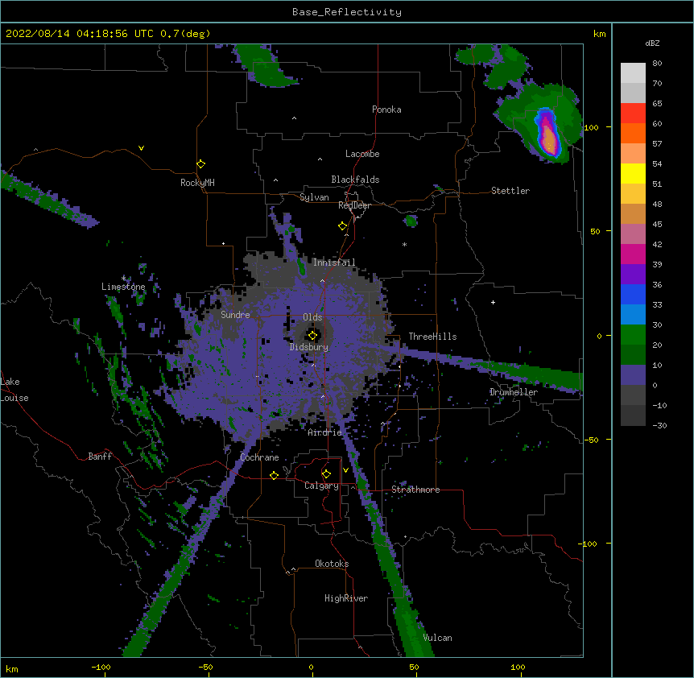694x678 pixels.
Task: Pick the salmon 54-57 dBZ legend swatch
Action: coord(633,154)
